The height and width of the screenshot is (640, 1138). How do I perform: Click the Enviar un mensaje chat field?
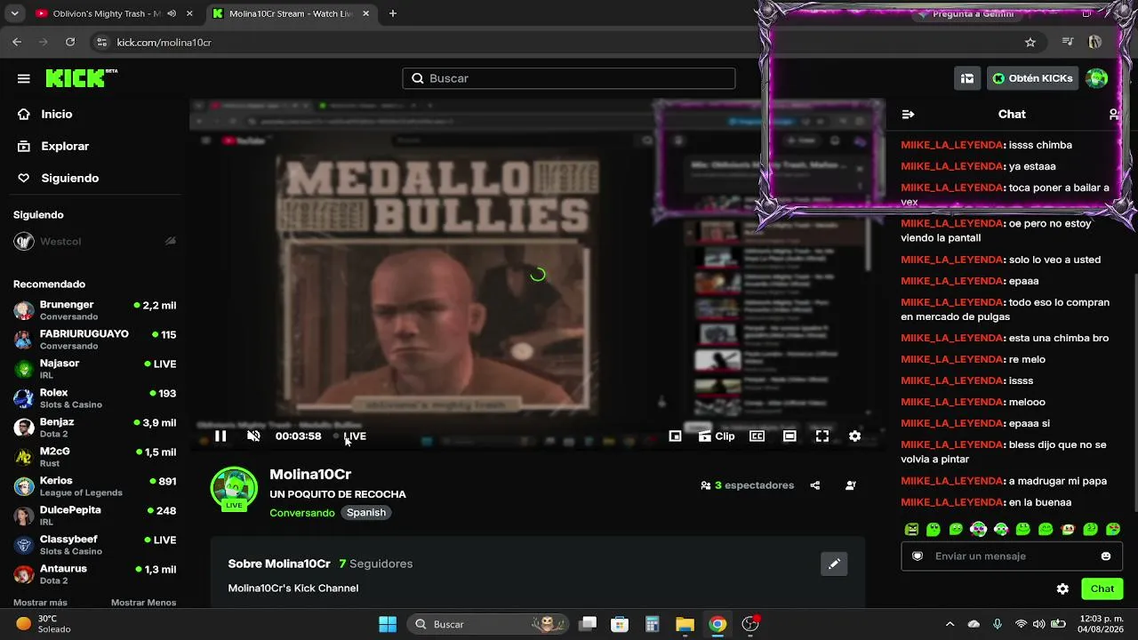point(1012,556)
